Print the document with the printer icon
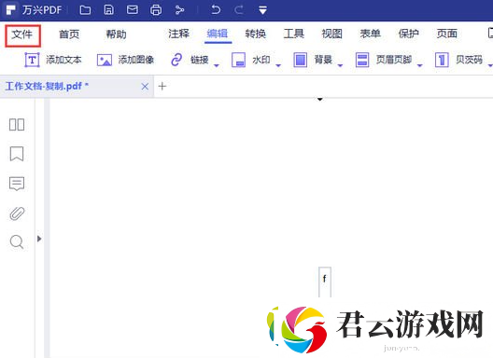 (156, 10)
